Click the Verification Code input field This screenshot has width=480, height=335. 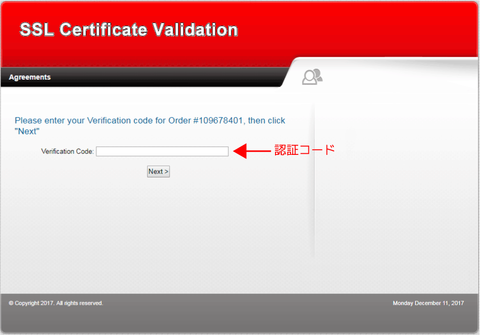(162, 151)
